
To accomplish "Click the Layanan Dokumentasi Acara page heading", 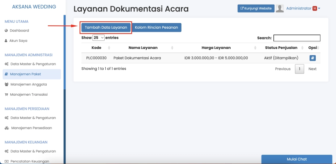I will tap(131, 9).
